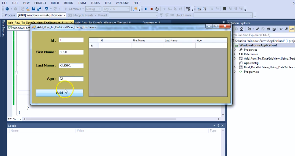
Task: Click Collapse All icon in Solution Explorer
Action: click(269, 29)
